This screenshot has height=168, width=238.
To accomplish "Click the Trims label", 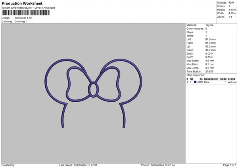I will coord(190,36).
